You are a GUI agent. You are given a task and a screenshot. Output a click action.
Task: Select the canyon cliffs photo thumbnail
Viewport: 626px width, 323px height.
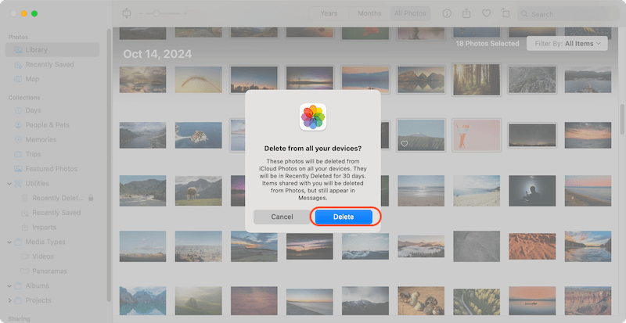point(588,300)
